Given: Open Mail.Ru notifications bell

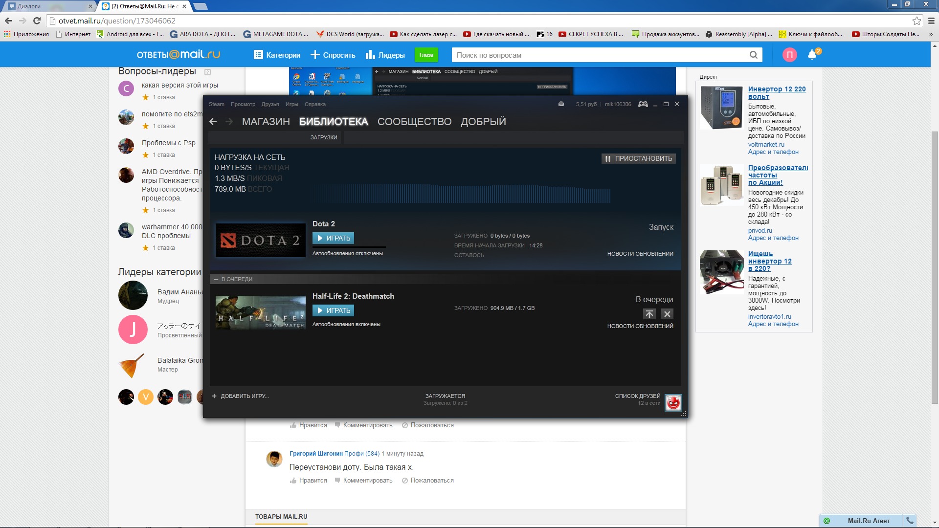Looking at the screenshot, I should click(812, 55).
